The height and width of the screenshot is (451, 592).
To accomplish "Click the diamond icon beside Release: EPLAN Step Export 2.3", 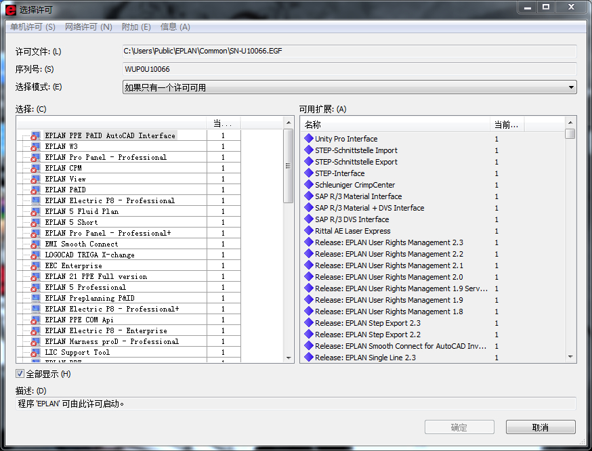I will [x=309, y=323].
